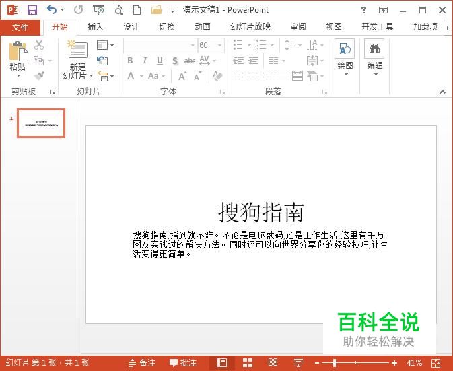The width and height of the screenshot is (453, 371).
Task: Toggle bulleted list
Action: [238, 45]
